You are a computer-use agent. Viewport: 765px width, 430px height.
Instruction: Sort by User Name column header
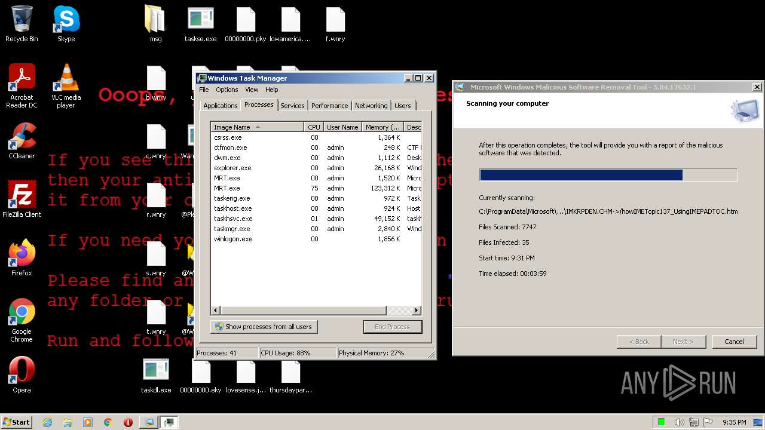[x=342, y=127]
